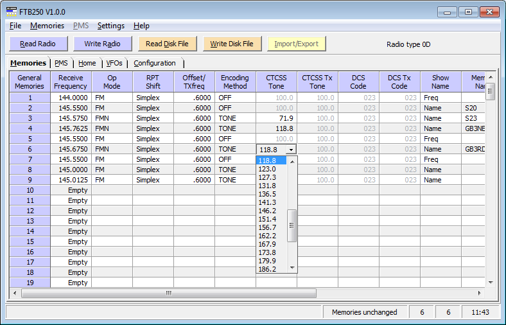506x325 pixels.
Task: Open the File menu
Action: (15, 26)
